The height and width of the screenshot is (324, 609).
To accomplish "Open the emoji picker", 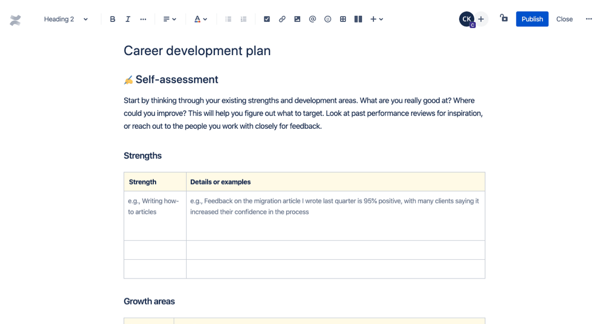I will click(328, 19).
